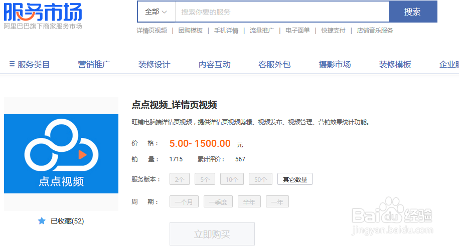Click the 搜索 button
Image resolution: width=459 pixels, height=246 pixels.
click(412, 12)
